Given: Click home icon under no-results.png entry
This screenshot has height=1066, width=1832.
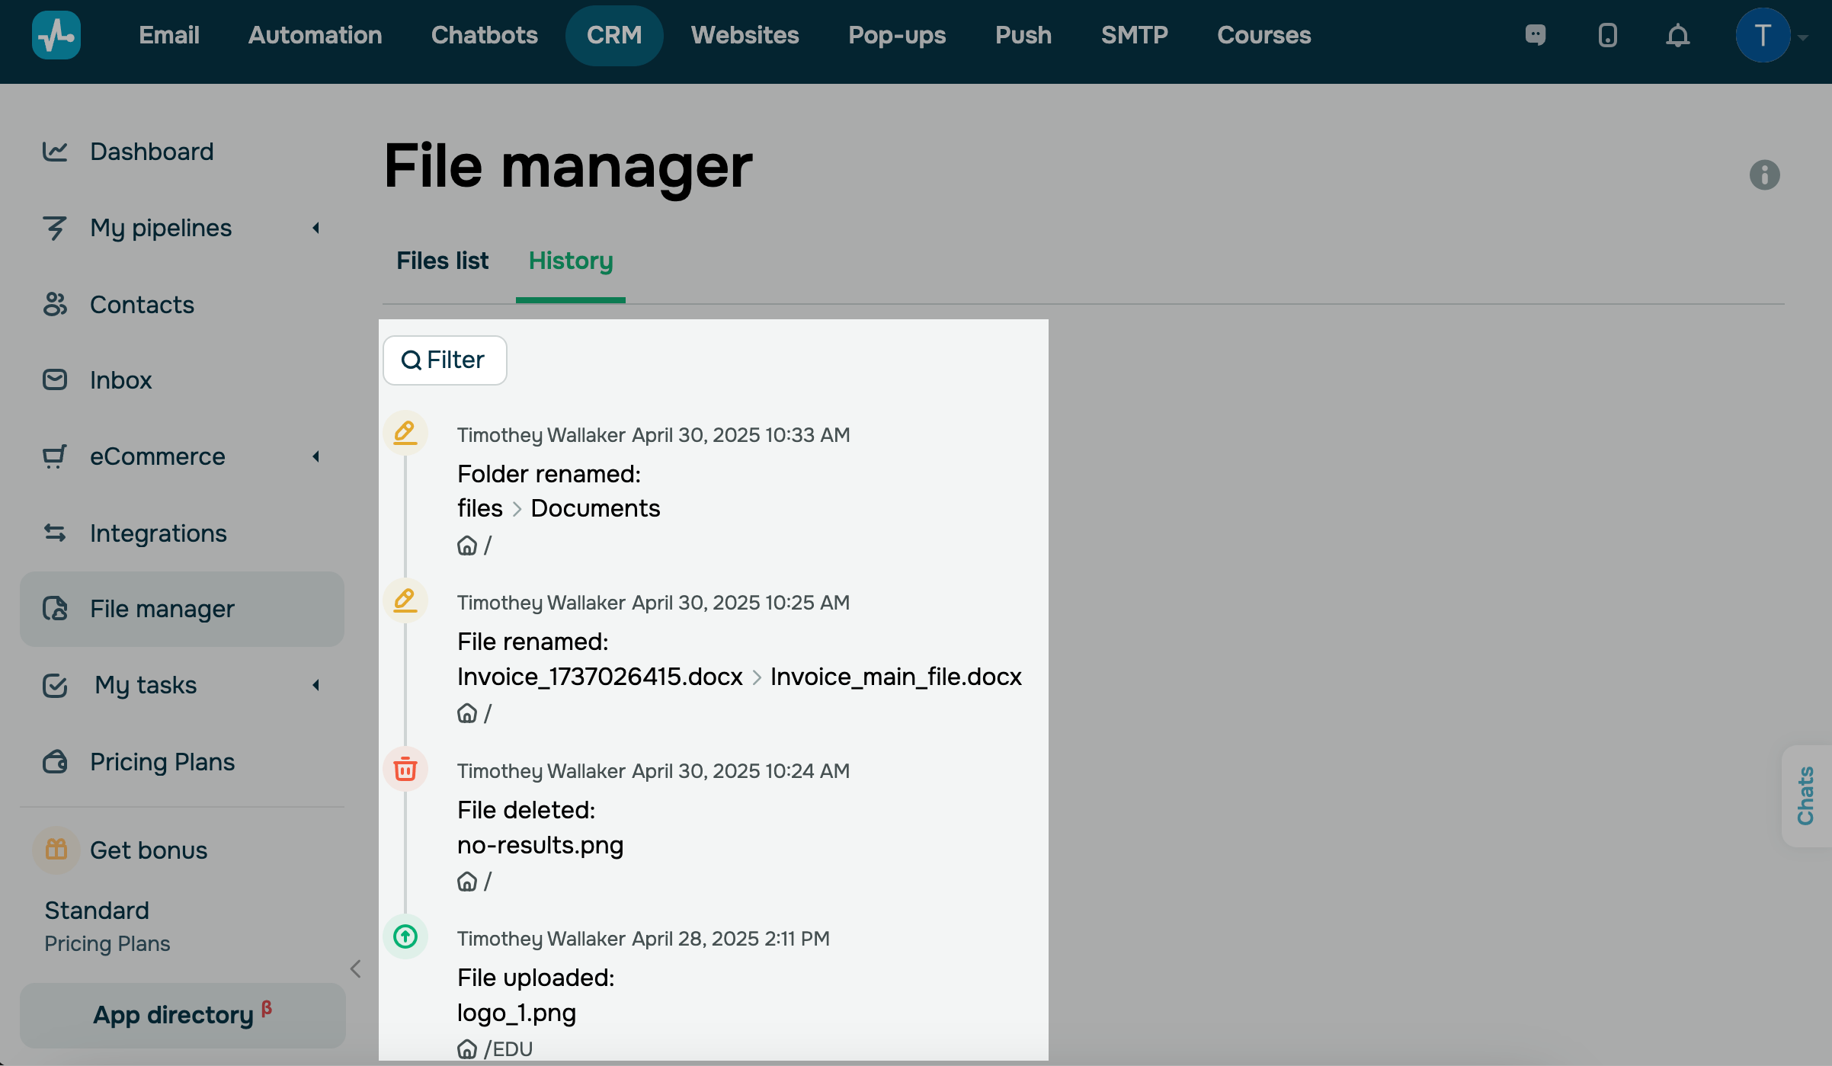Looking at the screenshot, I should [x=467, y=882].
